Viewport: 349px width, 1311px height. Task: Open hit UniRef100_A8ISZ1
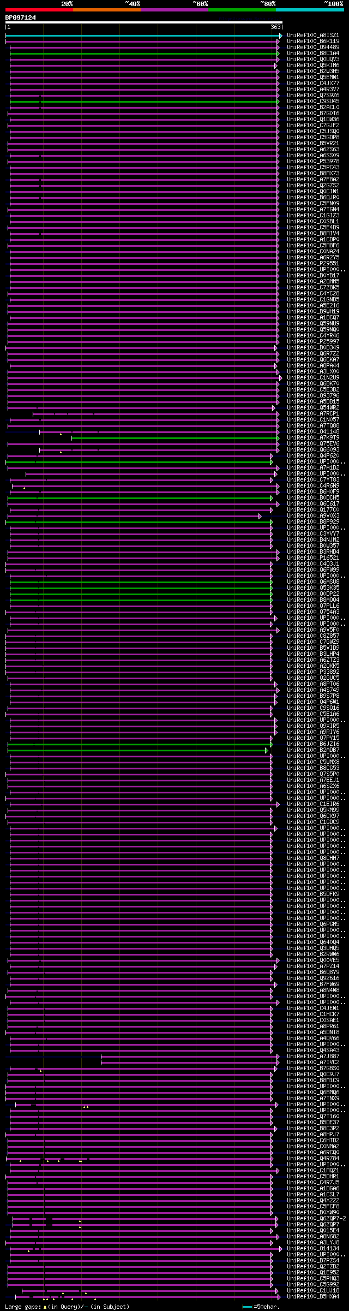(313, 35)
